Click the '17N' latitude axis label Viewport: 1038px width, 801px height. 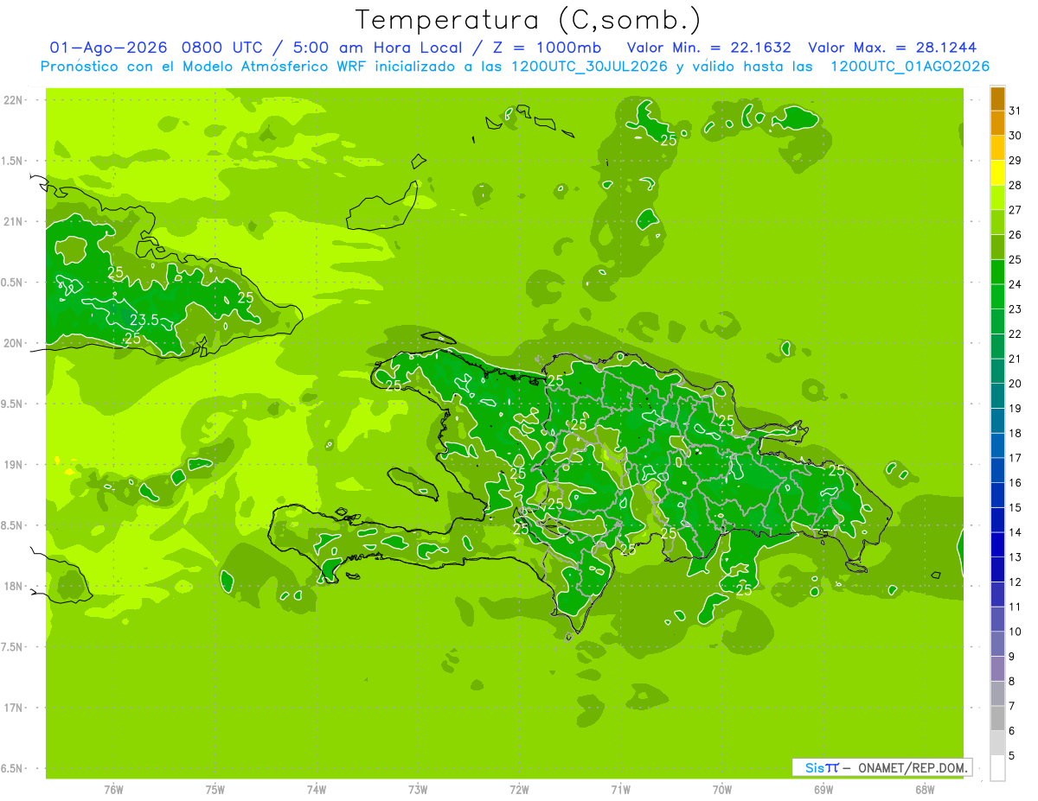click(12, 708)
